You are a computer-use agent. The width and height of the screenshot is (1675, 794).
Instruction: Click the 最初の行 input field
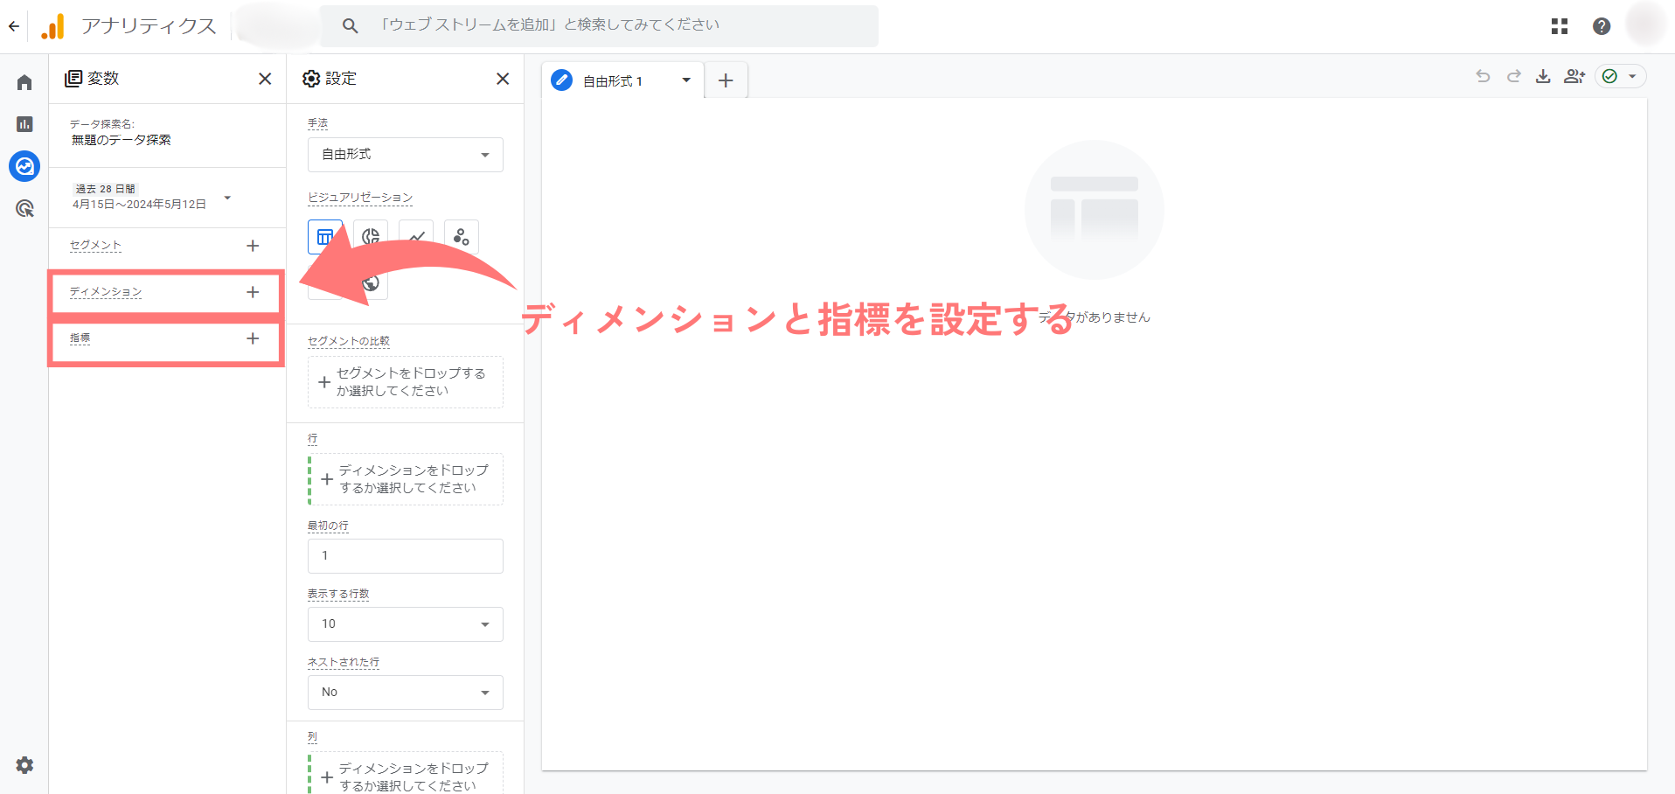(406, 556)
